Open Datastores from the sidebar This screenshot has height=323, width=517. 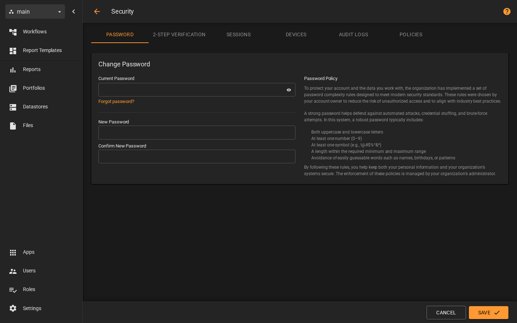(x=41, y=107)
